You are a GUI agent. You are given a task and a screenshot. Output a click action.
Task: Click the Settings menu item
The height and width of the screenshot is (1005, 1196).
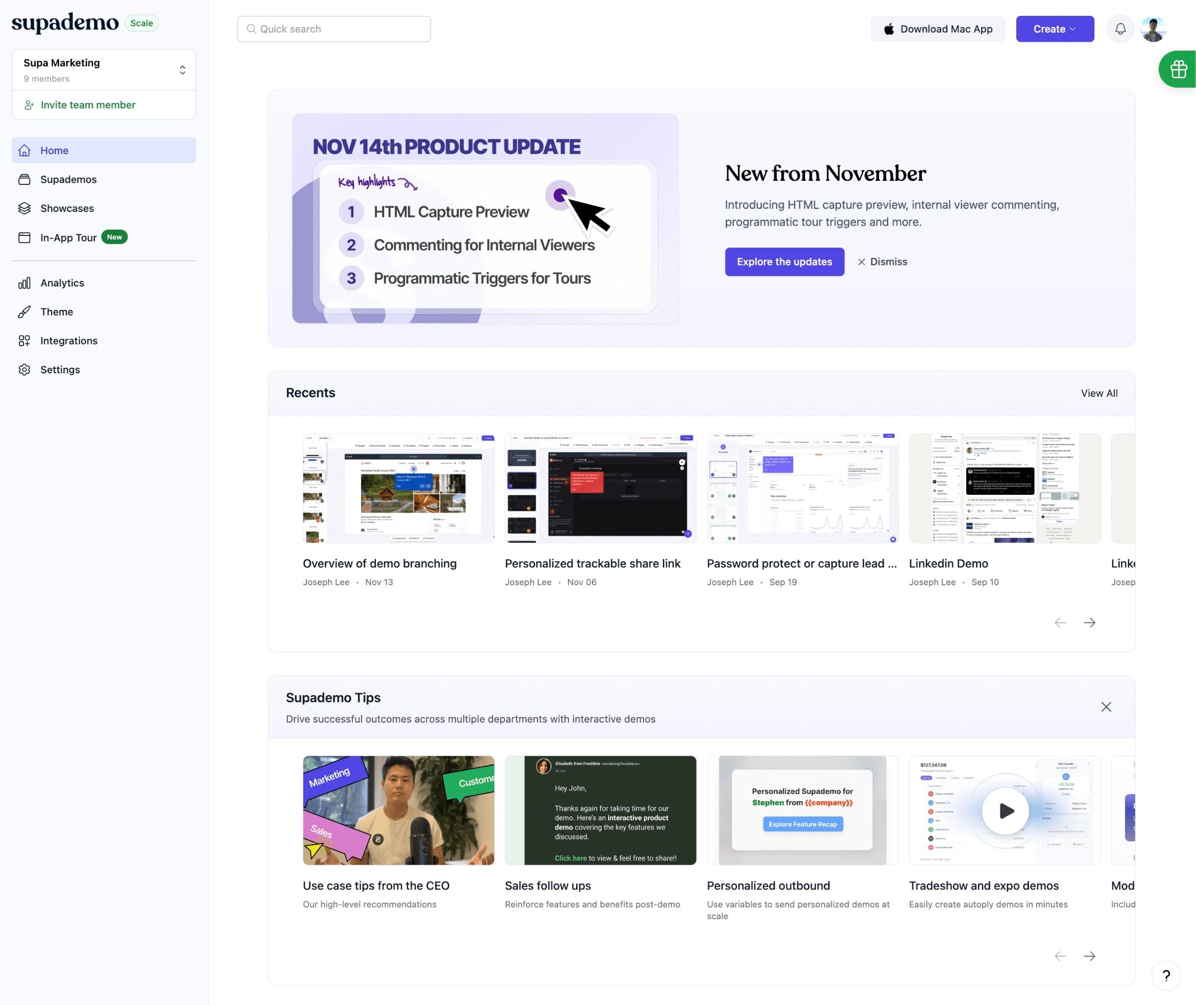pyautogui.click(x=60, y=369)
